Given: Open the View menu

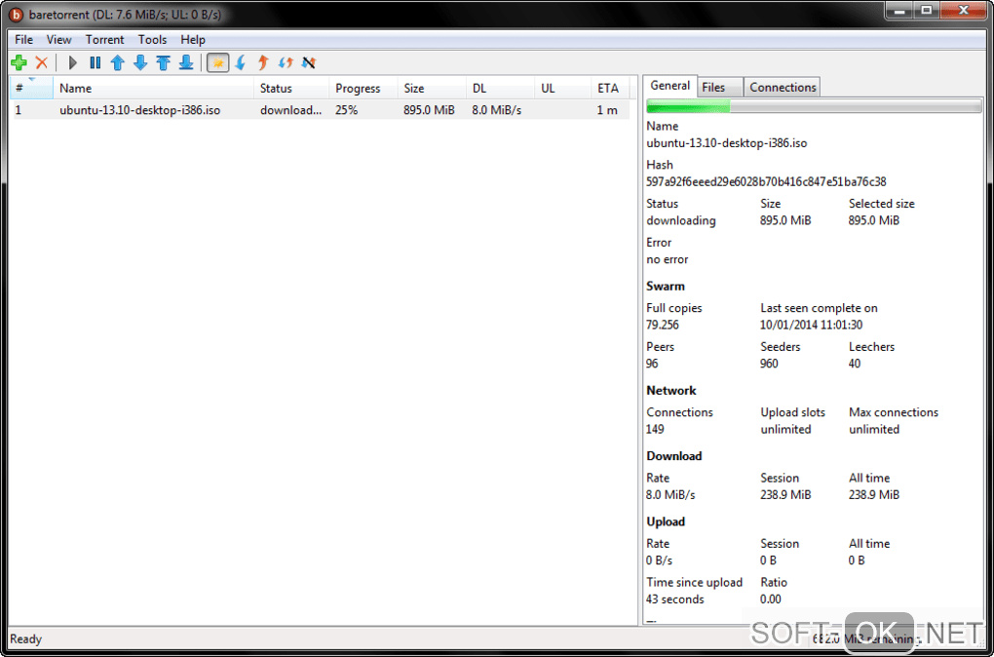Looking at the screenshot, I should (58, 39).
